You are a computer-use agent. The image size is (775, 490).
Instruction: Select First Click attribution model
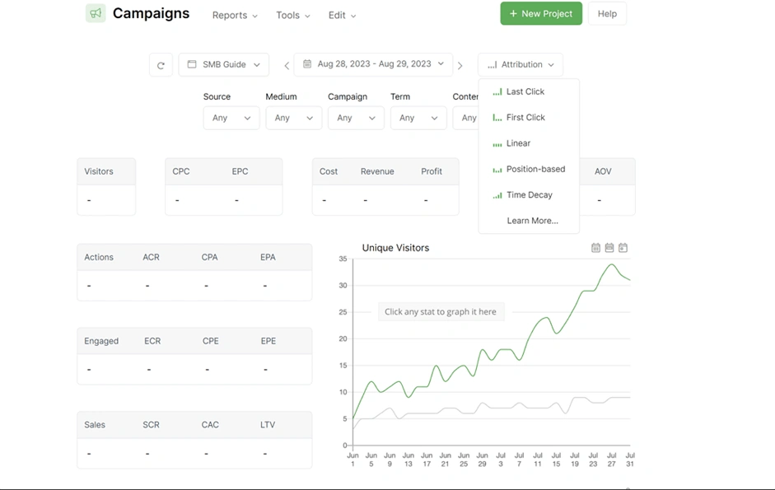click(x=525, y=118)
